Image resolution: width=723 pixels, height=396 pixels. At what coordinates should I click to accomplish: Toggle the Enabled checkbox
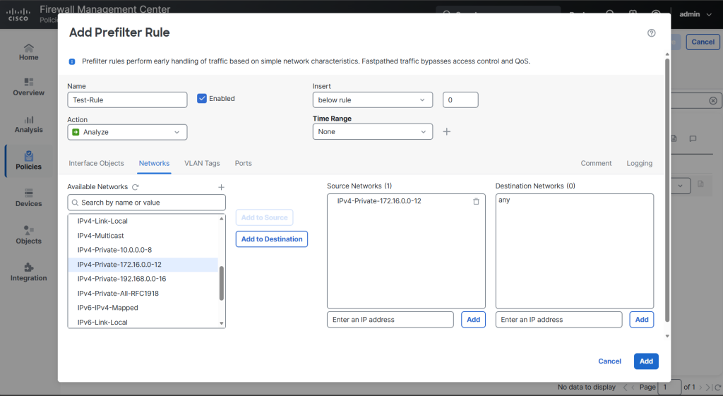tap(201, 98)
